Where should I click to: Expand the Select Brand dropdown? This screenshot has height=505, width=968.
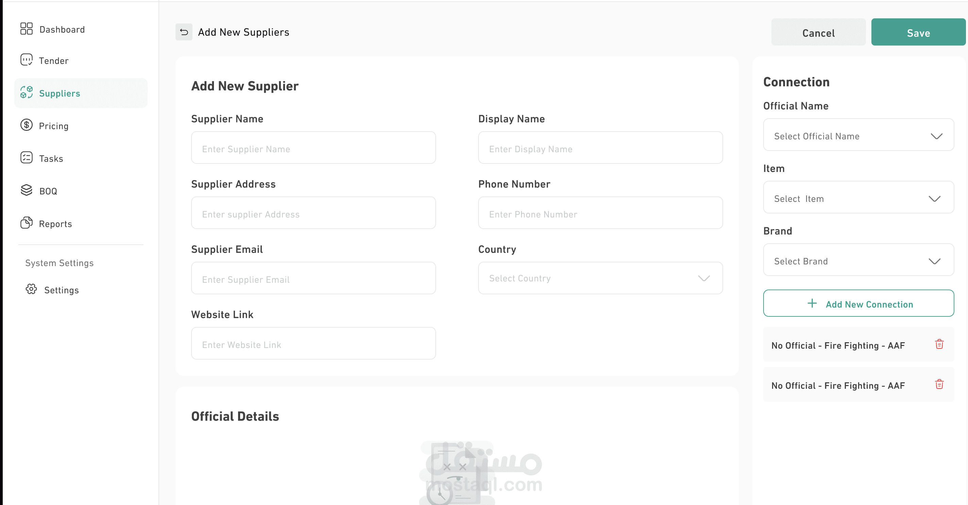(858, 261)
